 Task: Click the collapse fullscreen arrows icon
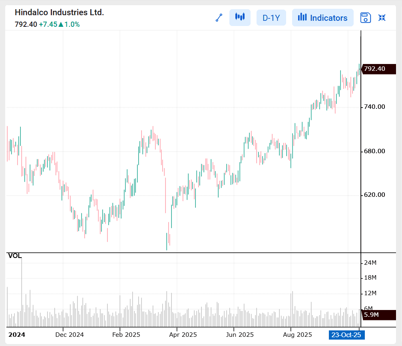coord(382,18)
